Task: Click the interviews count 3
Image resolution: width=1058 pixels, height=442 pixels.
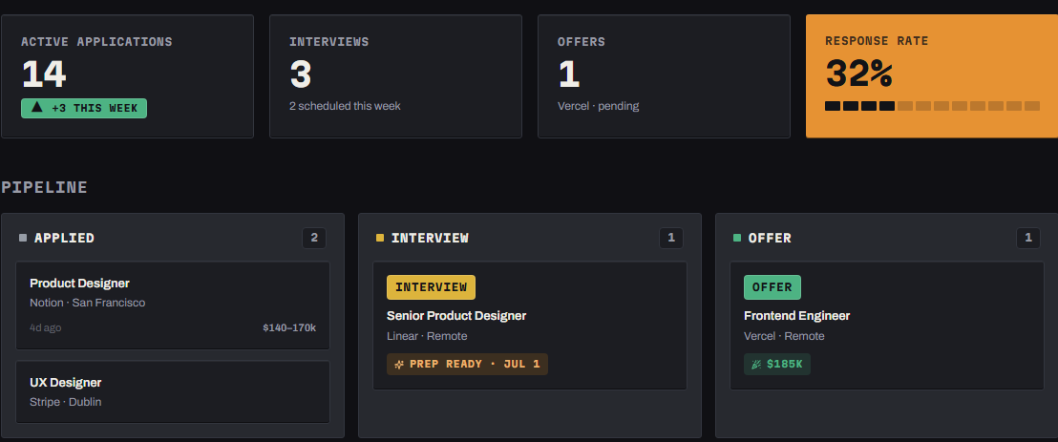Action: pyautogui.click(x=300, y=74)
